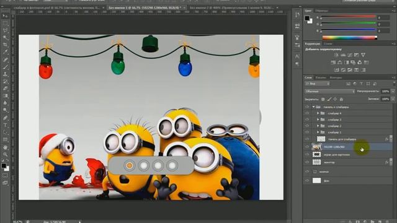Select the Quick Selection tool
This screenshot has width=397, height=223.
(5, 37)
